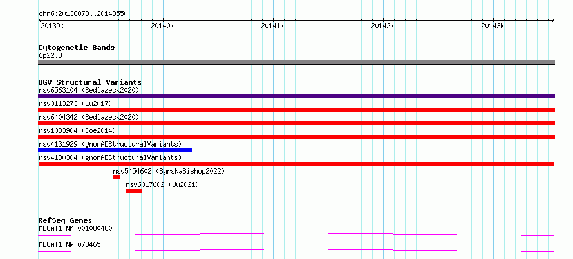This screenshot has height=259, width=573.
Task: Click the MBOAT1|NM_001080480 gene label
Action: 75,229
